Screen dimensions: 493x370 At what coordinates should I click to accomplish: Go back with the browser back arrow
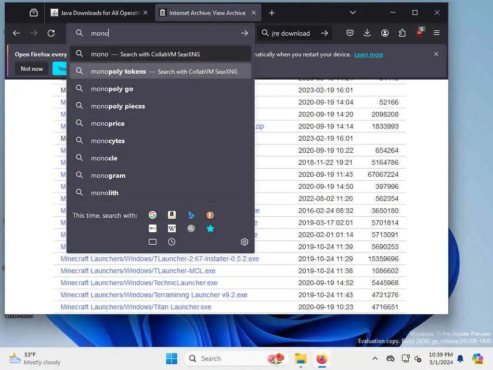tap(16, 33)
